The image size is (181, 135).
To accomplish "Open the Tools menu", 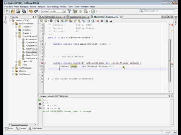I will 77,7.
